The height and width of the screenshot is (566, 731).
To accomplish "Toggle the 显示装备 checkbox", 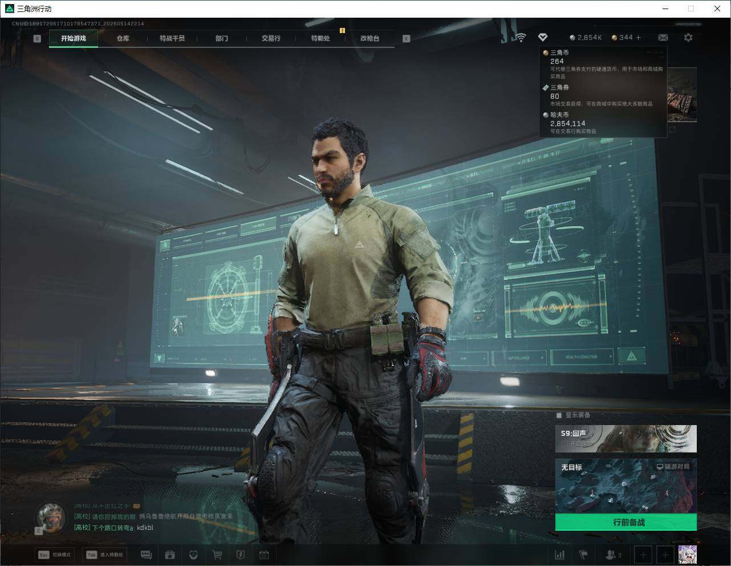I will (x=559, y=415).
